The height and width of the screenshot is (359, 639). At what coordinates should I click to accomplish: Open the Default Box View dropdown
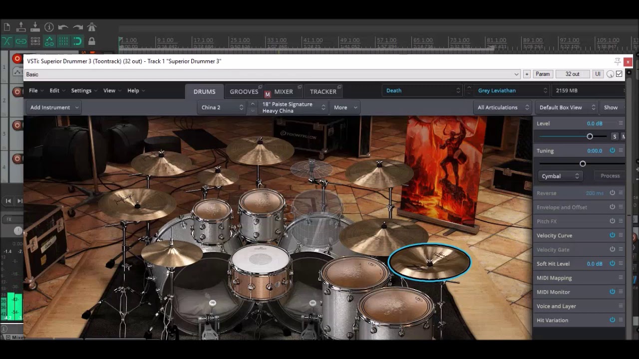pos(567,107)
